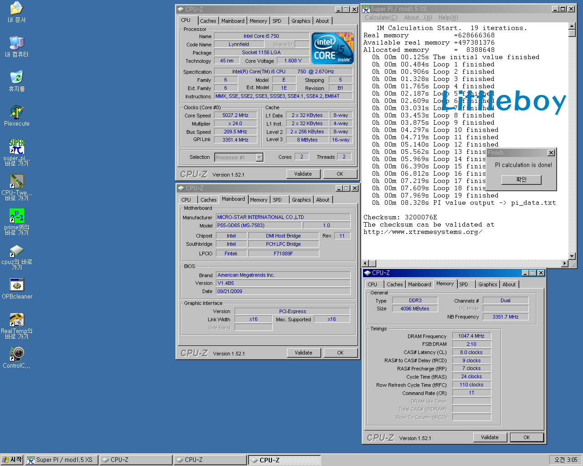The image size is (583, 466).
Task: Click the Size 4096 MBytes value
Action: pos(415,309)
